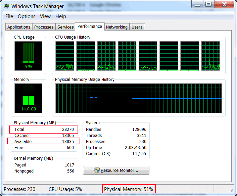Select the Performance tab
Image resolution: width=237 pixels, height=196 pixels.
(90, 27)
